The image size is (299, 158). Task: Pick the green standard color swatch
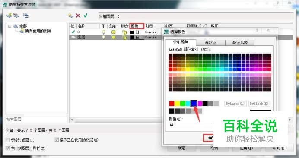click(183, 104)
